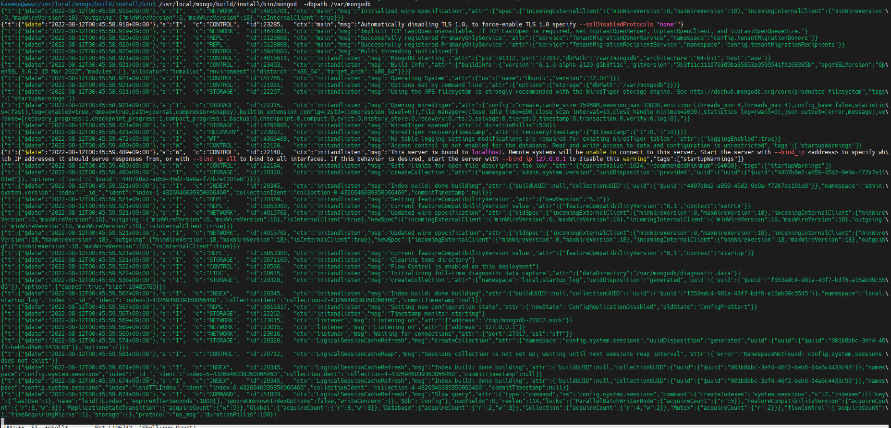This screenshot has width=891, height=428.
Task: Click the *shell* buffer name in the mode line
Action: coord(57,426)
